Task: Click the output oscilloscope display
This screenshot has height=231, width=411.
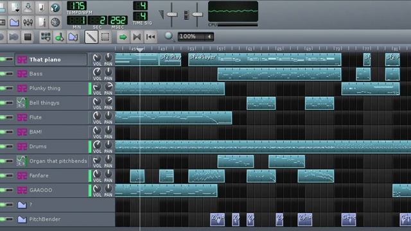Action: point(233,12)
